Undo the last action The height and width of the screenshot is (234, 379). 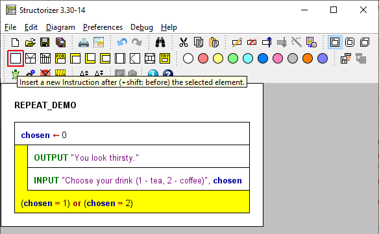122,42
